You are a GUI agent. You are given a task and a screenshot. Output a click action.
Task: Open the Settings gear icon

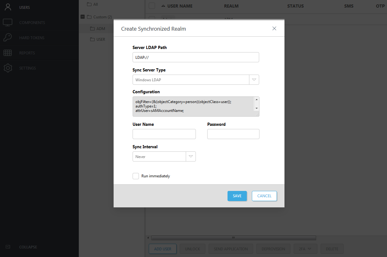(x=8, y=68)
